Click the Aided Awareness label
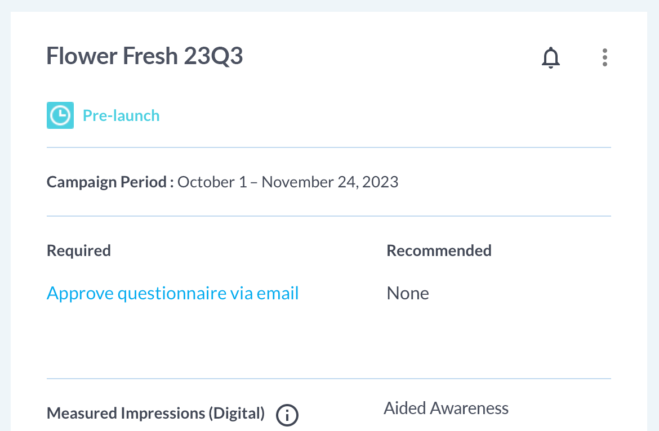This screenshot has height=431, width=659. coord(446,408)
